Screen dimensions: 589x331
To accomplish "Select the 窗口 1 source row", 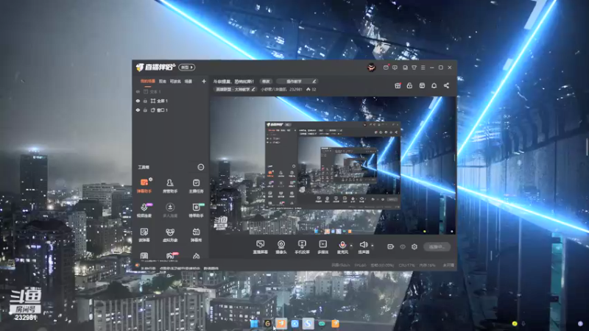I will pos(172,110).
